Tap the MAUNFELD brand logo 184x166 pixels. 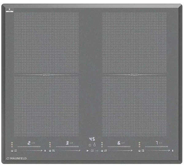(16, 158)
